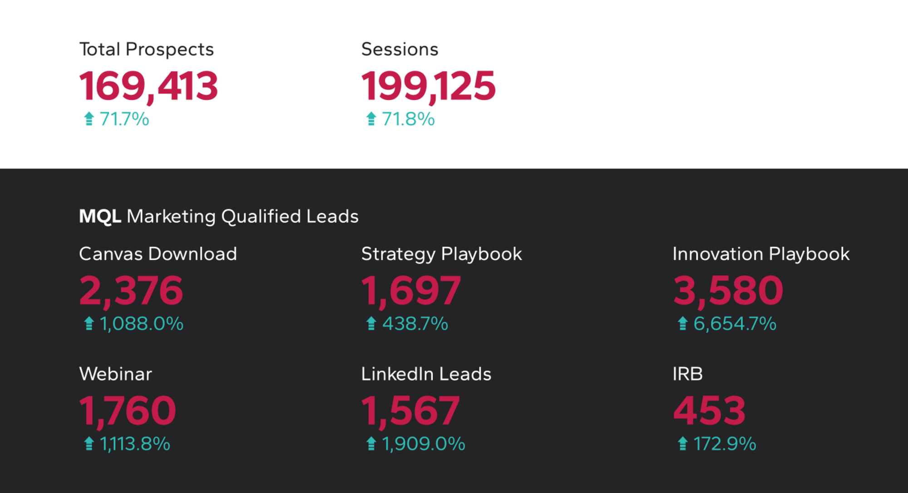Click the MQL Marketing Qualified Leads heading

coord(218,217)
